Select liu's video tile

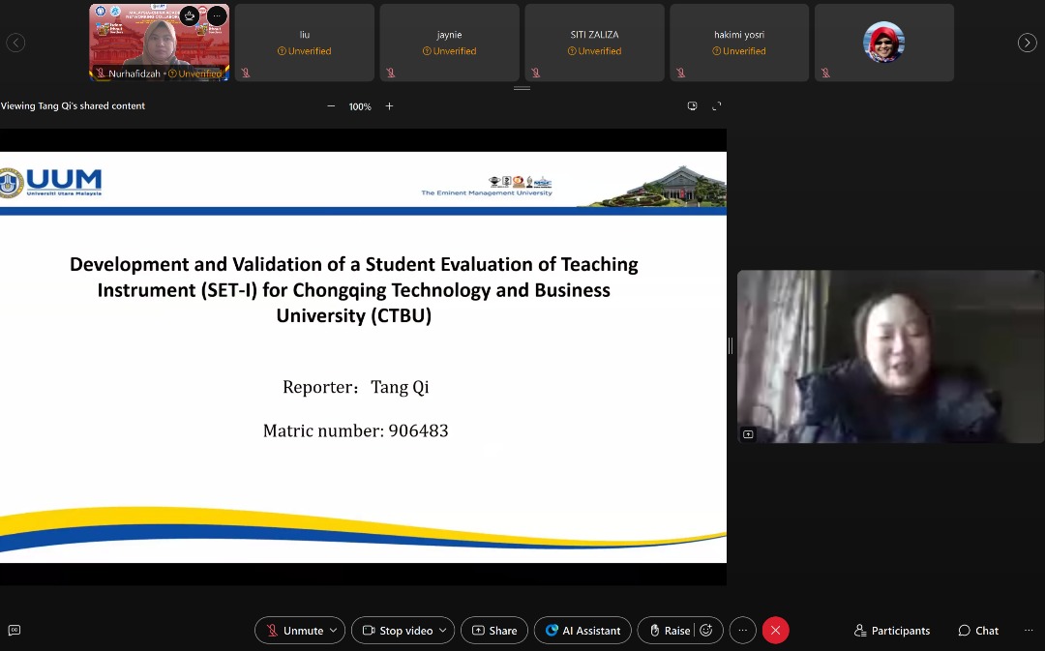(x=304, y=43)
